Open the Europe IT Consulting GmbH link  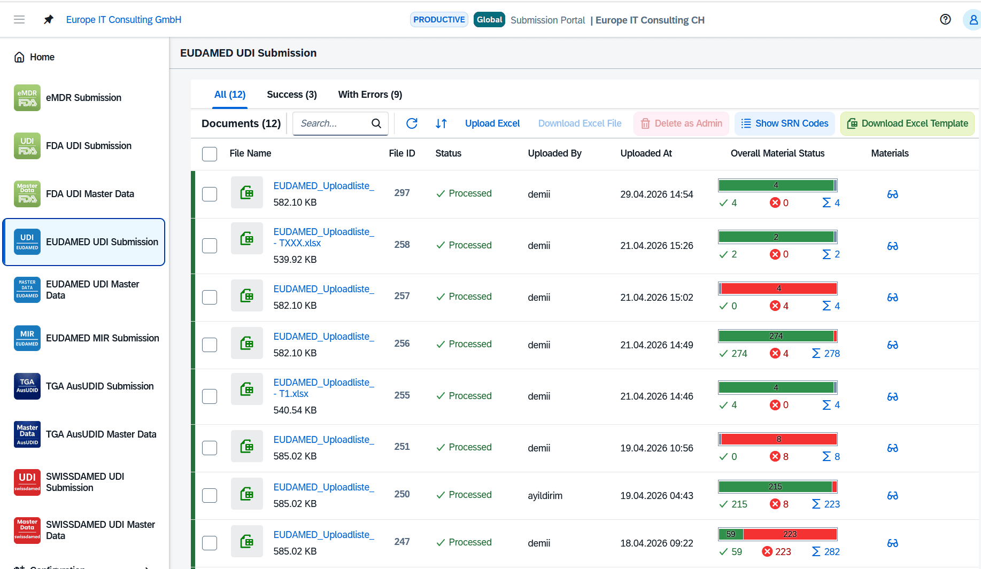tap(123, 20)
